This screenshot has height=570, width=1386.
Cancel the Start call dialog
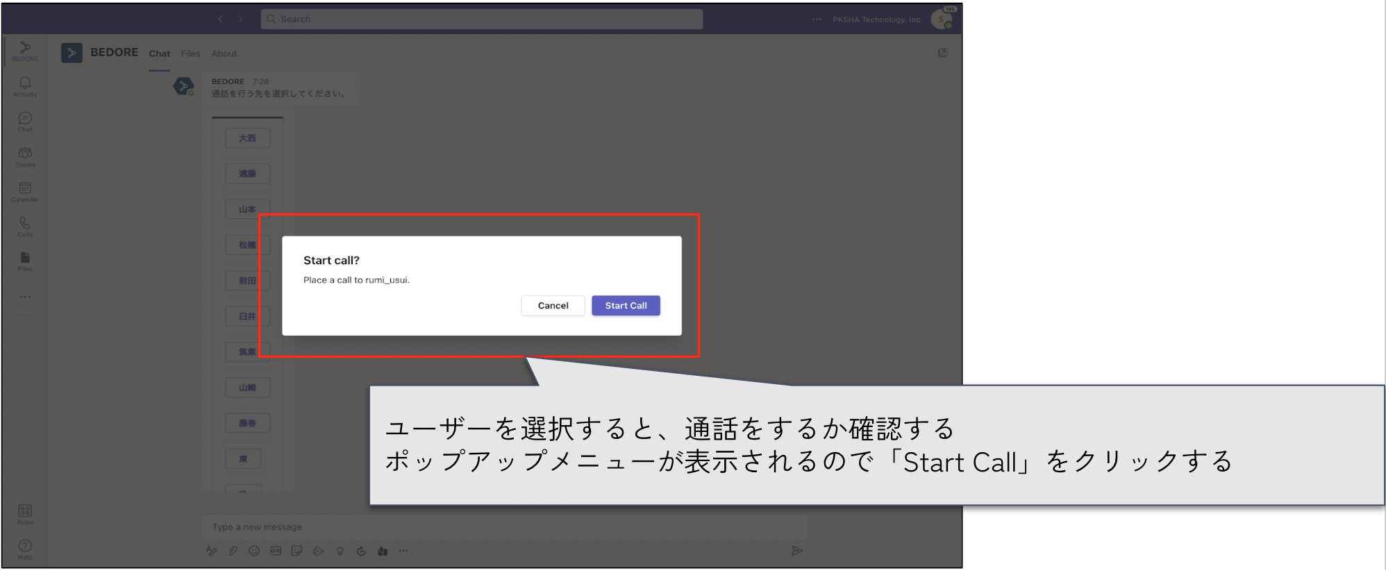tap(553, 306)
